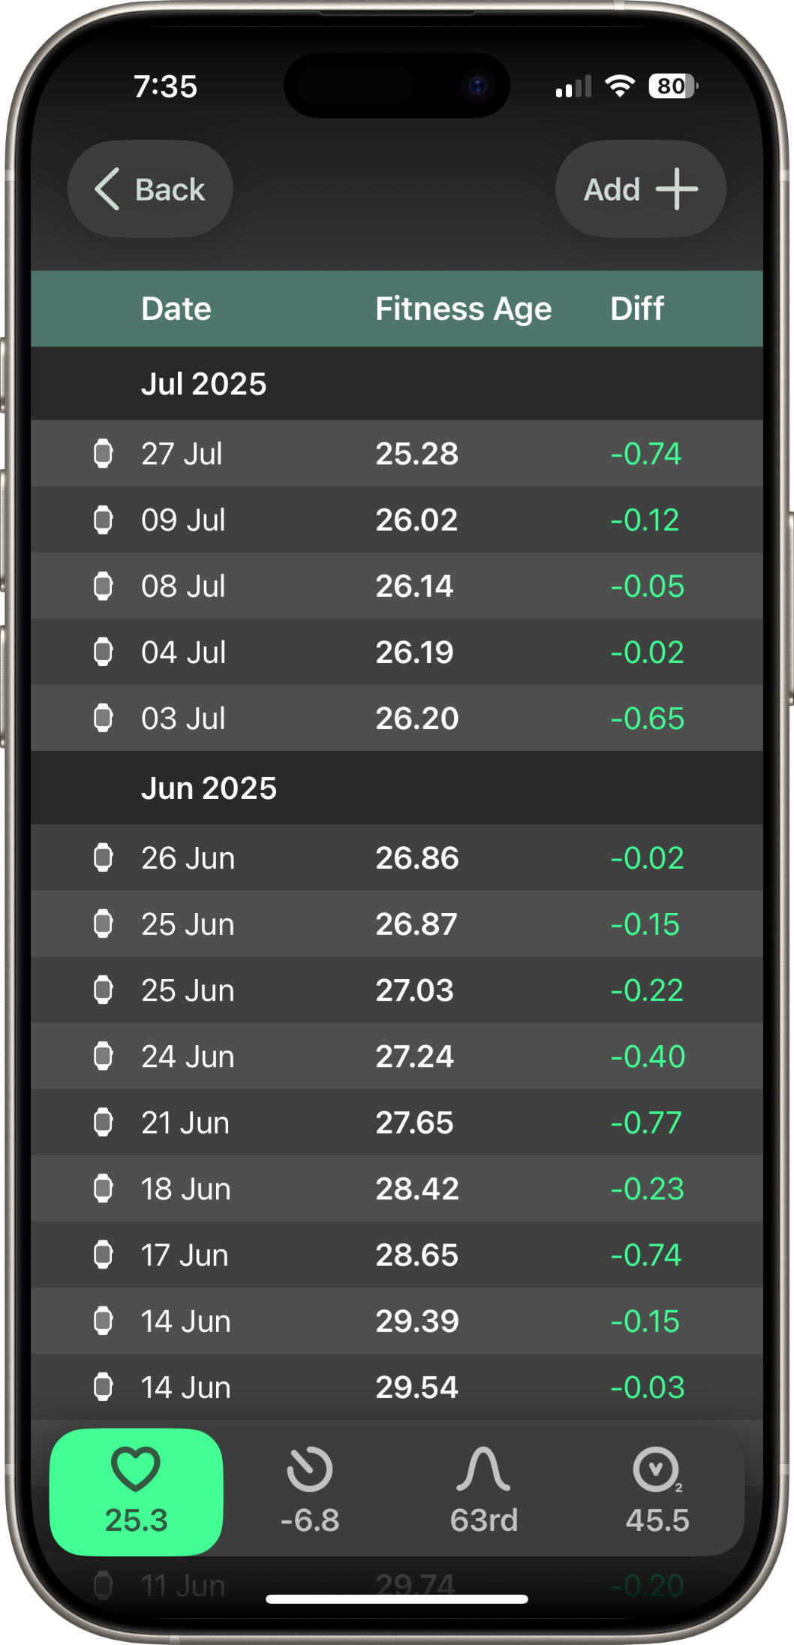Viewport: 794px width, 1645px height.
Task: Tap the watch icon beside 17 Jun
Action: coord(103,1255)
